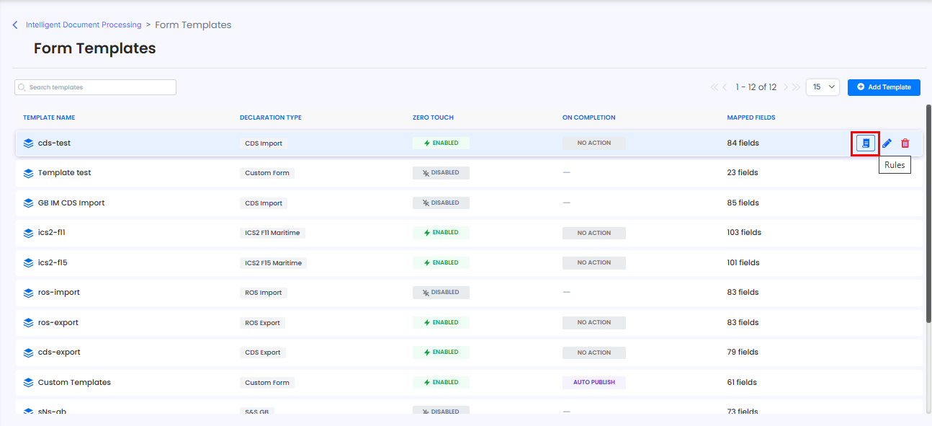932x426 pixels.
Task: Click the Search templates input field
Action: (x=95, y=87)
